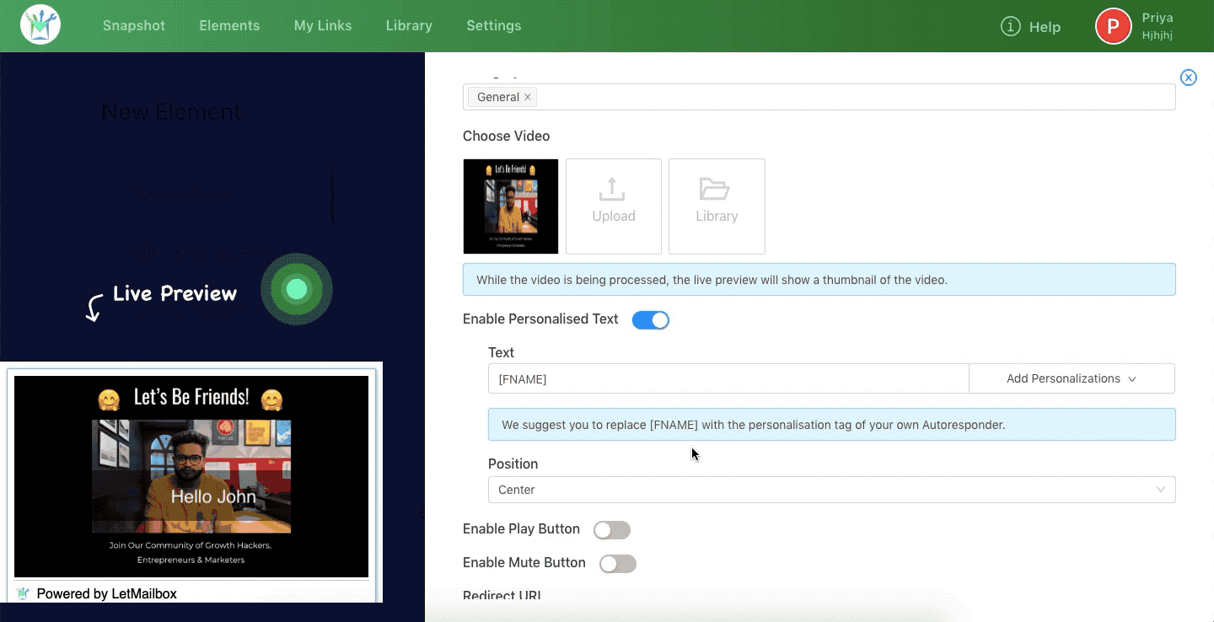
Task: Toggle Enable Personalised Text switch
Action: point(651,320)
